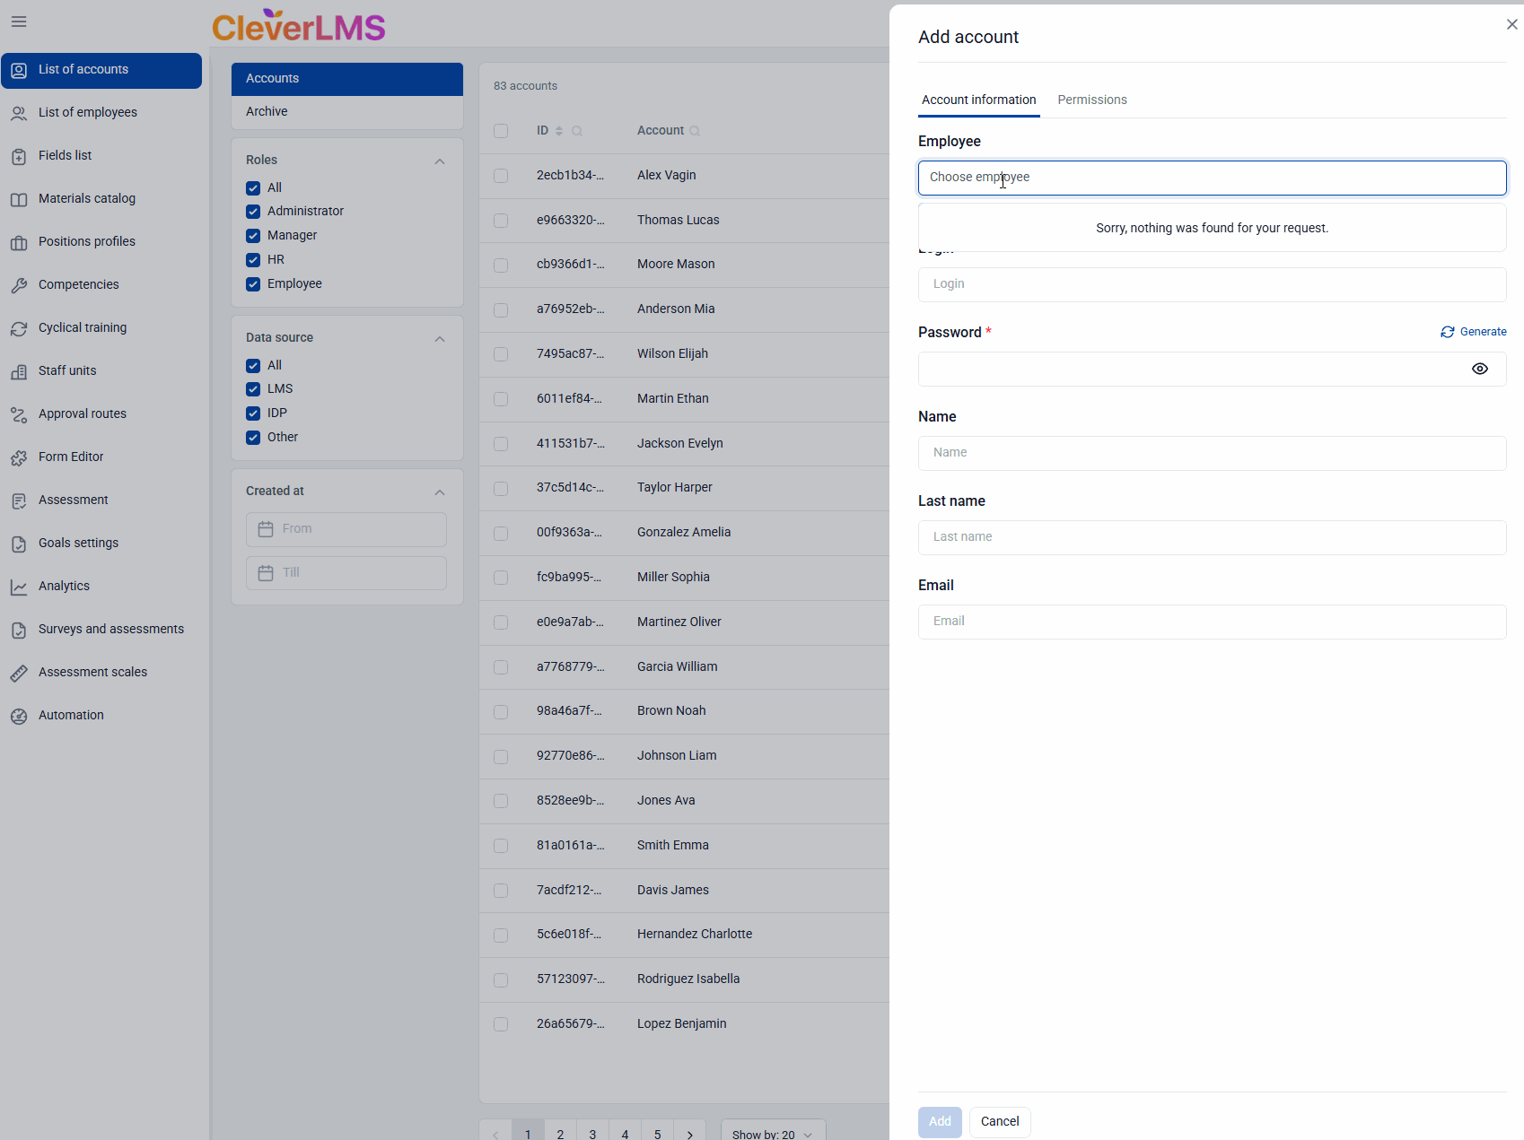The height and width of the screenshot is (1140, 1524).
Task: Open Analytics from the sidebar icon
Action: pyautogui.click(x=19, y=587)
